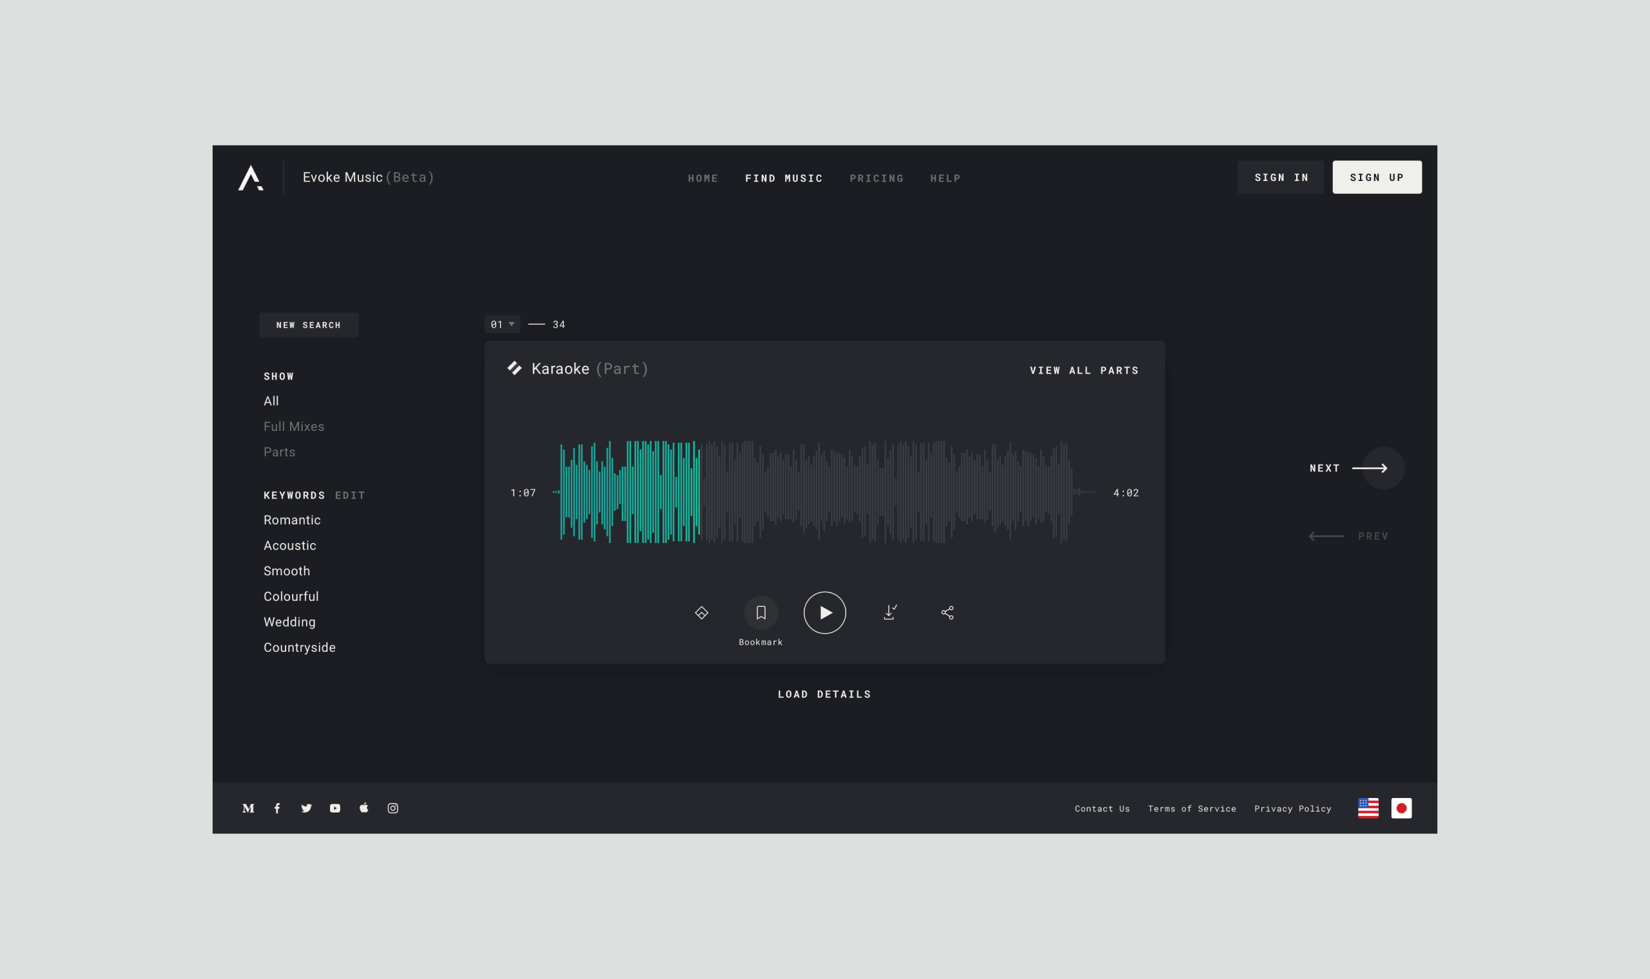Open the 01 track number dropdown

coord(502,325)
